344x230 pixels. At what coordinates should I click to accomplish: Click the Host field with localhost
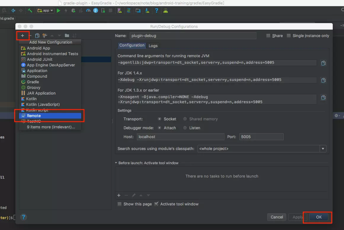tap(180, 137)
